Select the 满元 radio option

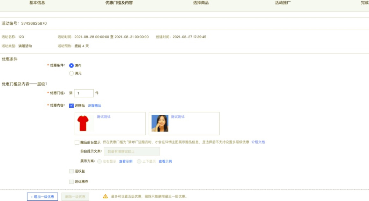(x=71, y=74)
